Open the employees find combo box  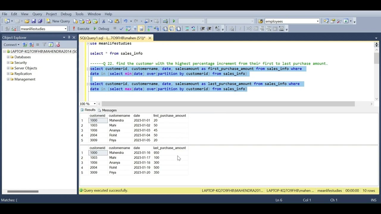pyautogui.click(x=318, y=21)
